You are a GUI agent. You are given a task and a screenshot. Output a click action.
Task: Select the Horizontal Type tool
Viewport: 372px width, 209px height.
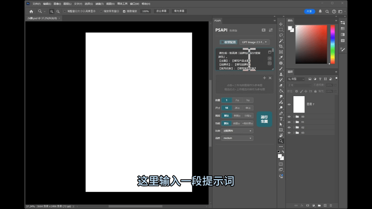pyautogui.click(x=281, y=119)
